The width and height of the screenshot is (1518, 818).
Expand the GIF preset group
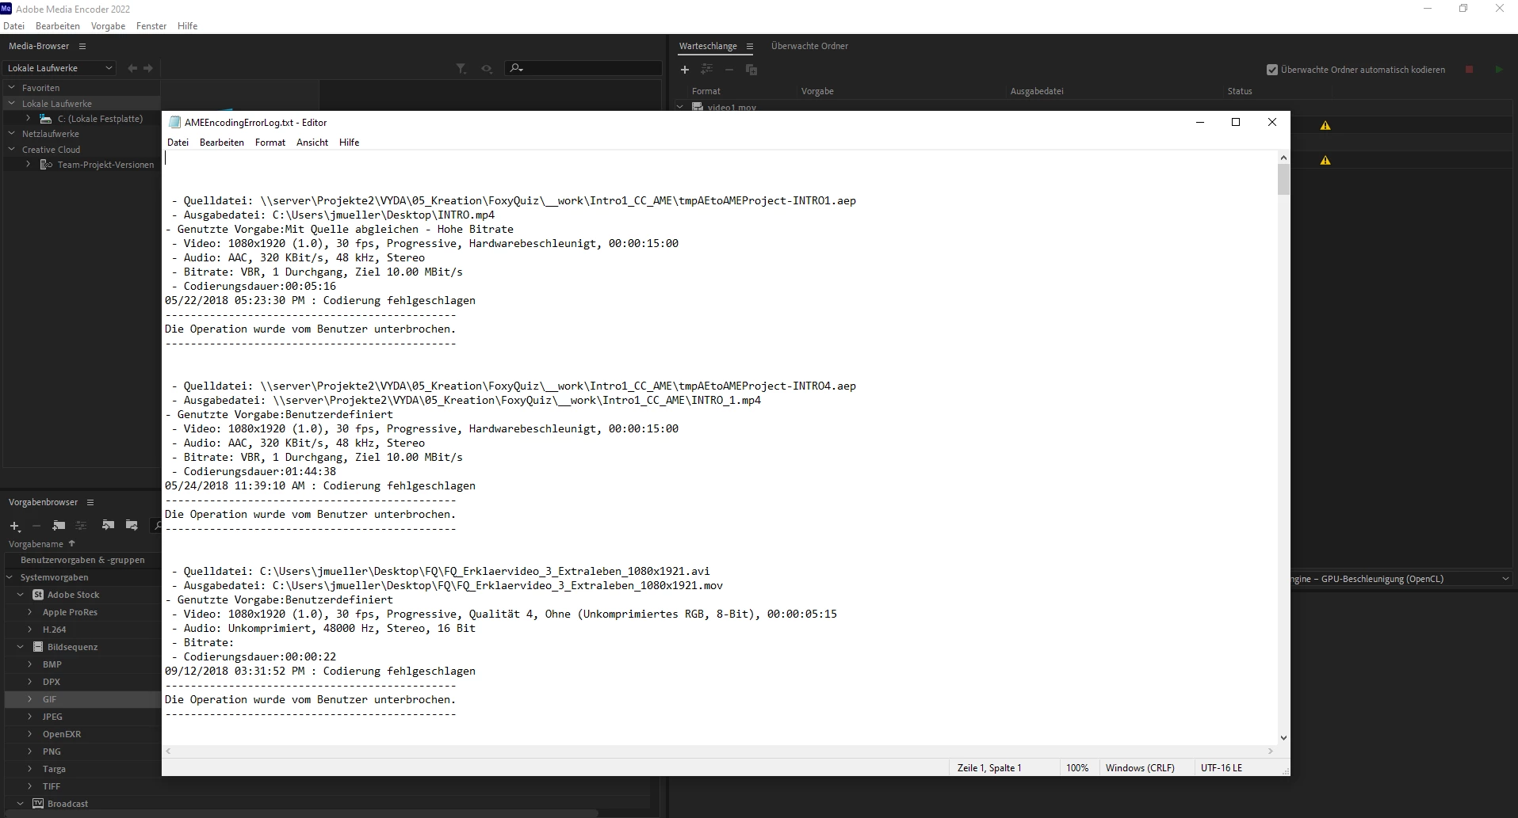coord(30,699)
